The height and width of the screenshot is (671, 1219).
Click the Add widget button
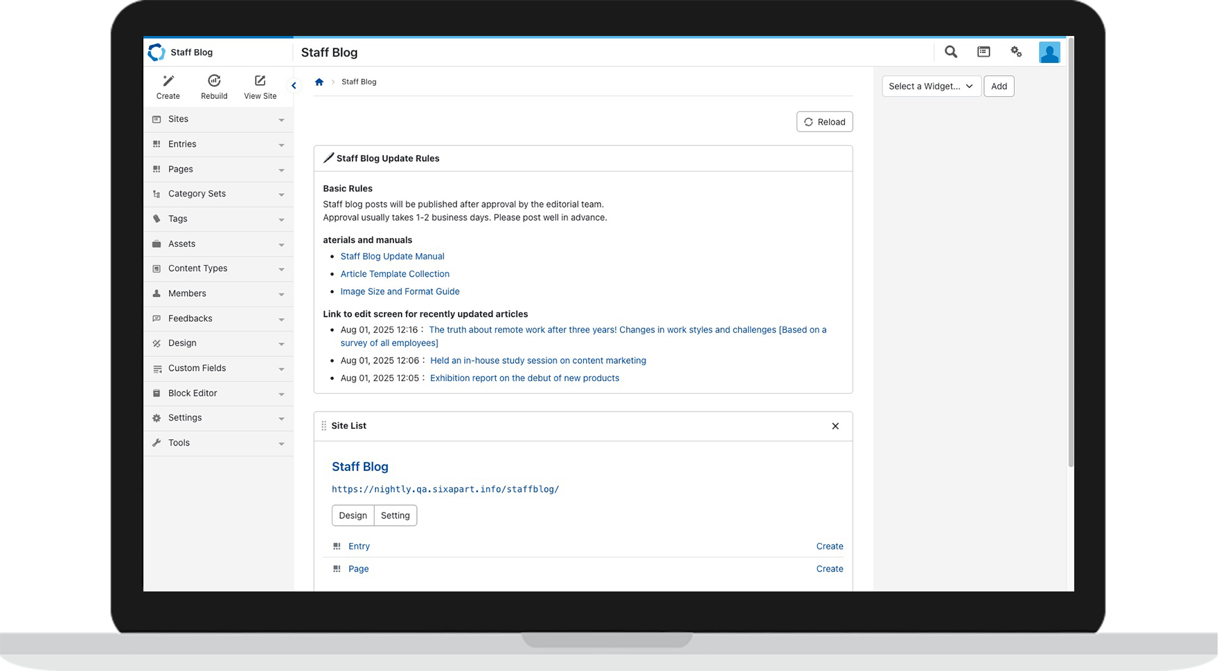[999, 86]
